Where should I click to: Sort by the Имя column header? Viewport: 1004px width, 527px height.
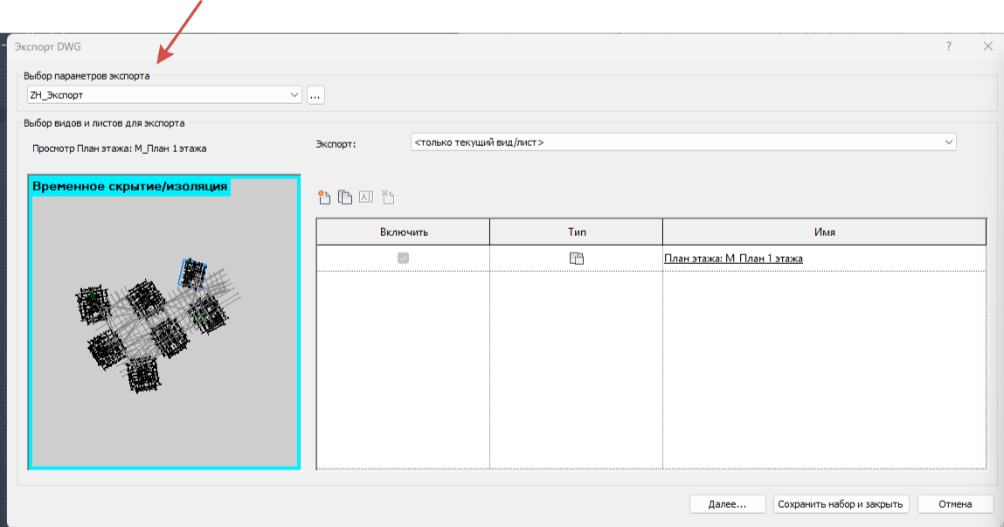tap(825, 232)
